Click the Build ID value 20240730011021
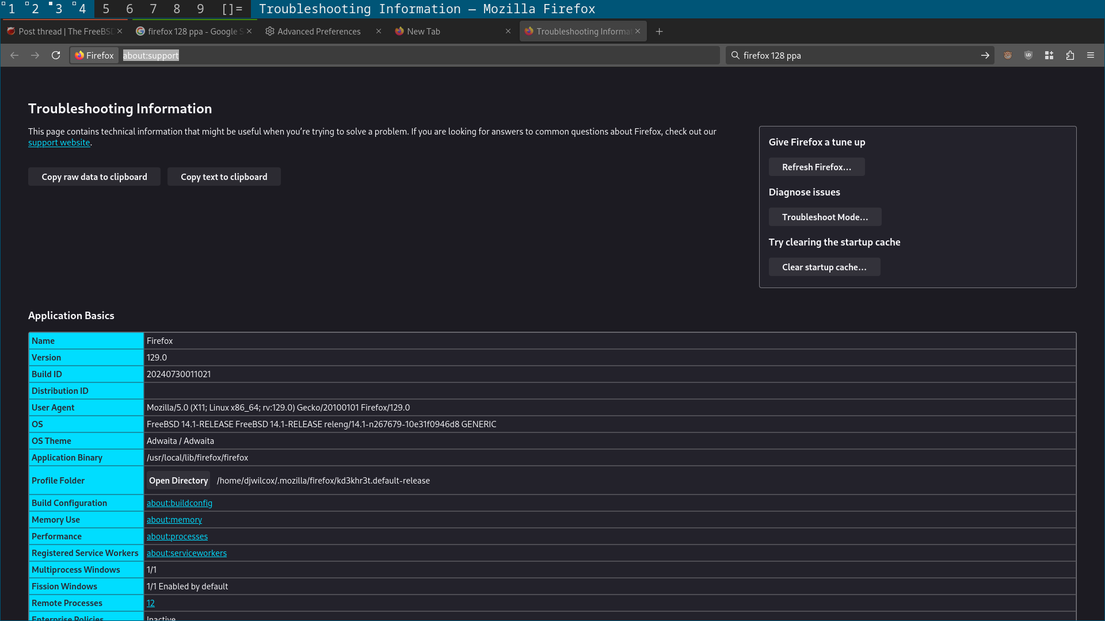Image resolution: width=1105 pixels, height=621 pixels. [x=178, y=374]
